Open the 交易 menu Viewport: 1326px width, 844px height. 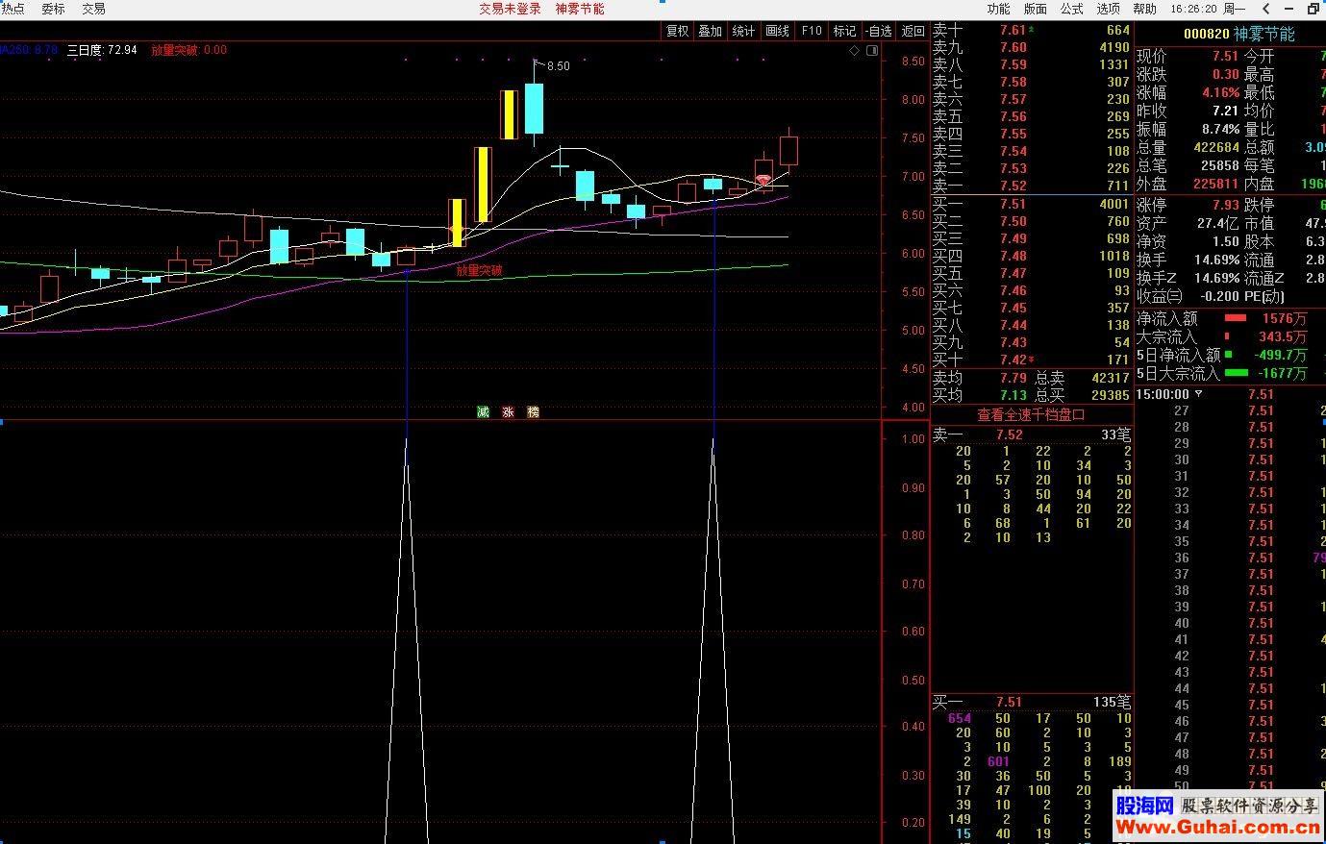[x=93, y=9]
